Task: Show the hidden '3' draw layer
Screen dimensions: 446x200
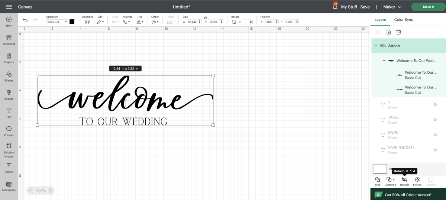Action: 435,105
